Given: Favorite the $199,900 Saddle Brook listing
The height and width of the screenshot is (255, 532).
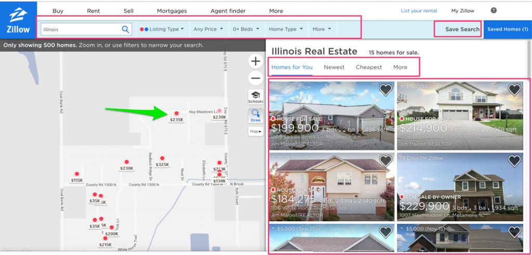Looking at the screenshot, I should [x=385, y=90].
